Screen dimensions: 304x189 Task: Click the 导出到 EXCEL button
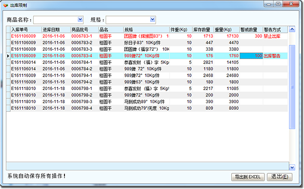pos(247,177)
